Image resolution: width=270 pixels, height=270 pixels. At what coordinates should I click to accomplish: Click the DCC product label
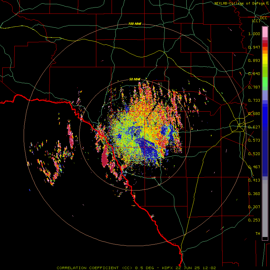(263, 18)
